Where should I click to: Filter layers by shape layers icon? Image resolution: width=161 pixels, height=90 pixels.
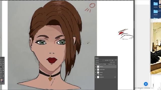[x=111, y=60]
